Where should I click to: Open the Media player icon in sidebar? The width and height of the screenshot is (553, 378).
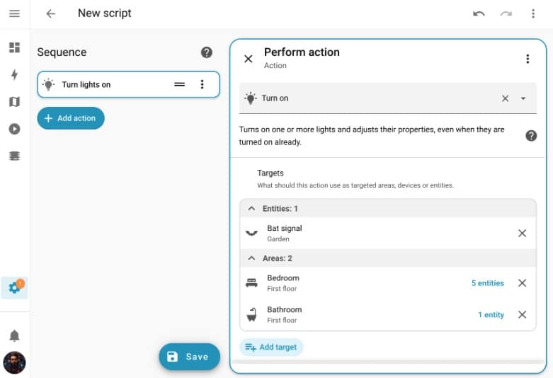pos(14,129)
